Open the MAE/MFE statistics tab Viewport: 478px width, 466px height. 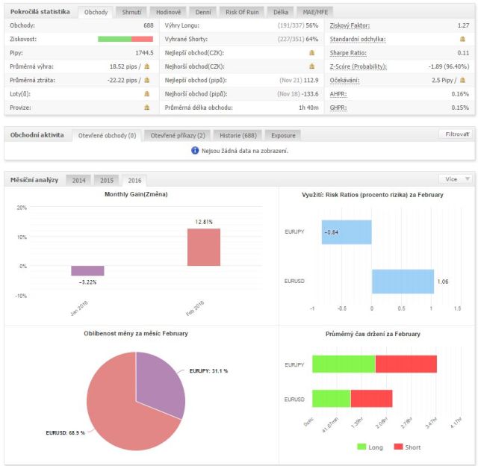pyautogui.click(x=315, y=12)
